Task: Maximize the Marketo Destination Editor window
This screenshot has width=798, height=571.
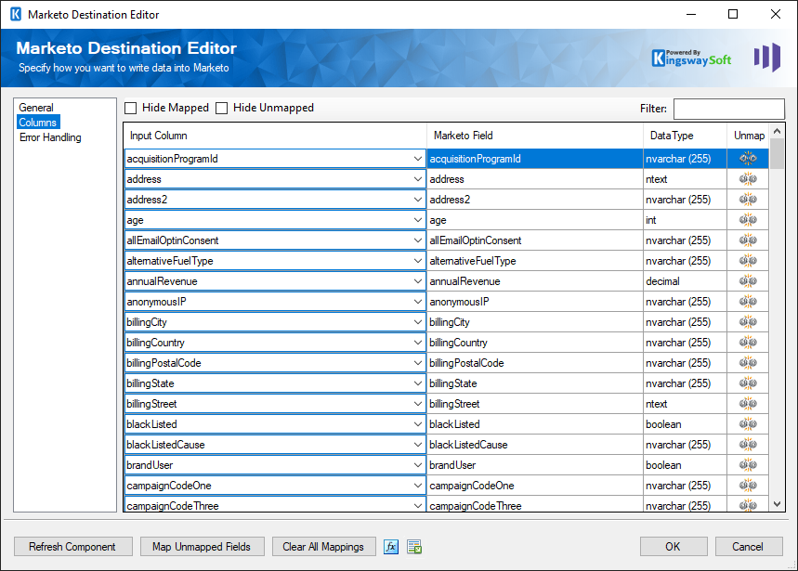Action: (733, 14)
